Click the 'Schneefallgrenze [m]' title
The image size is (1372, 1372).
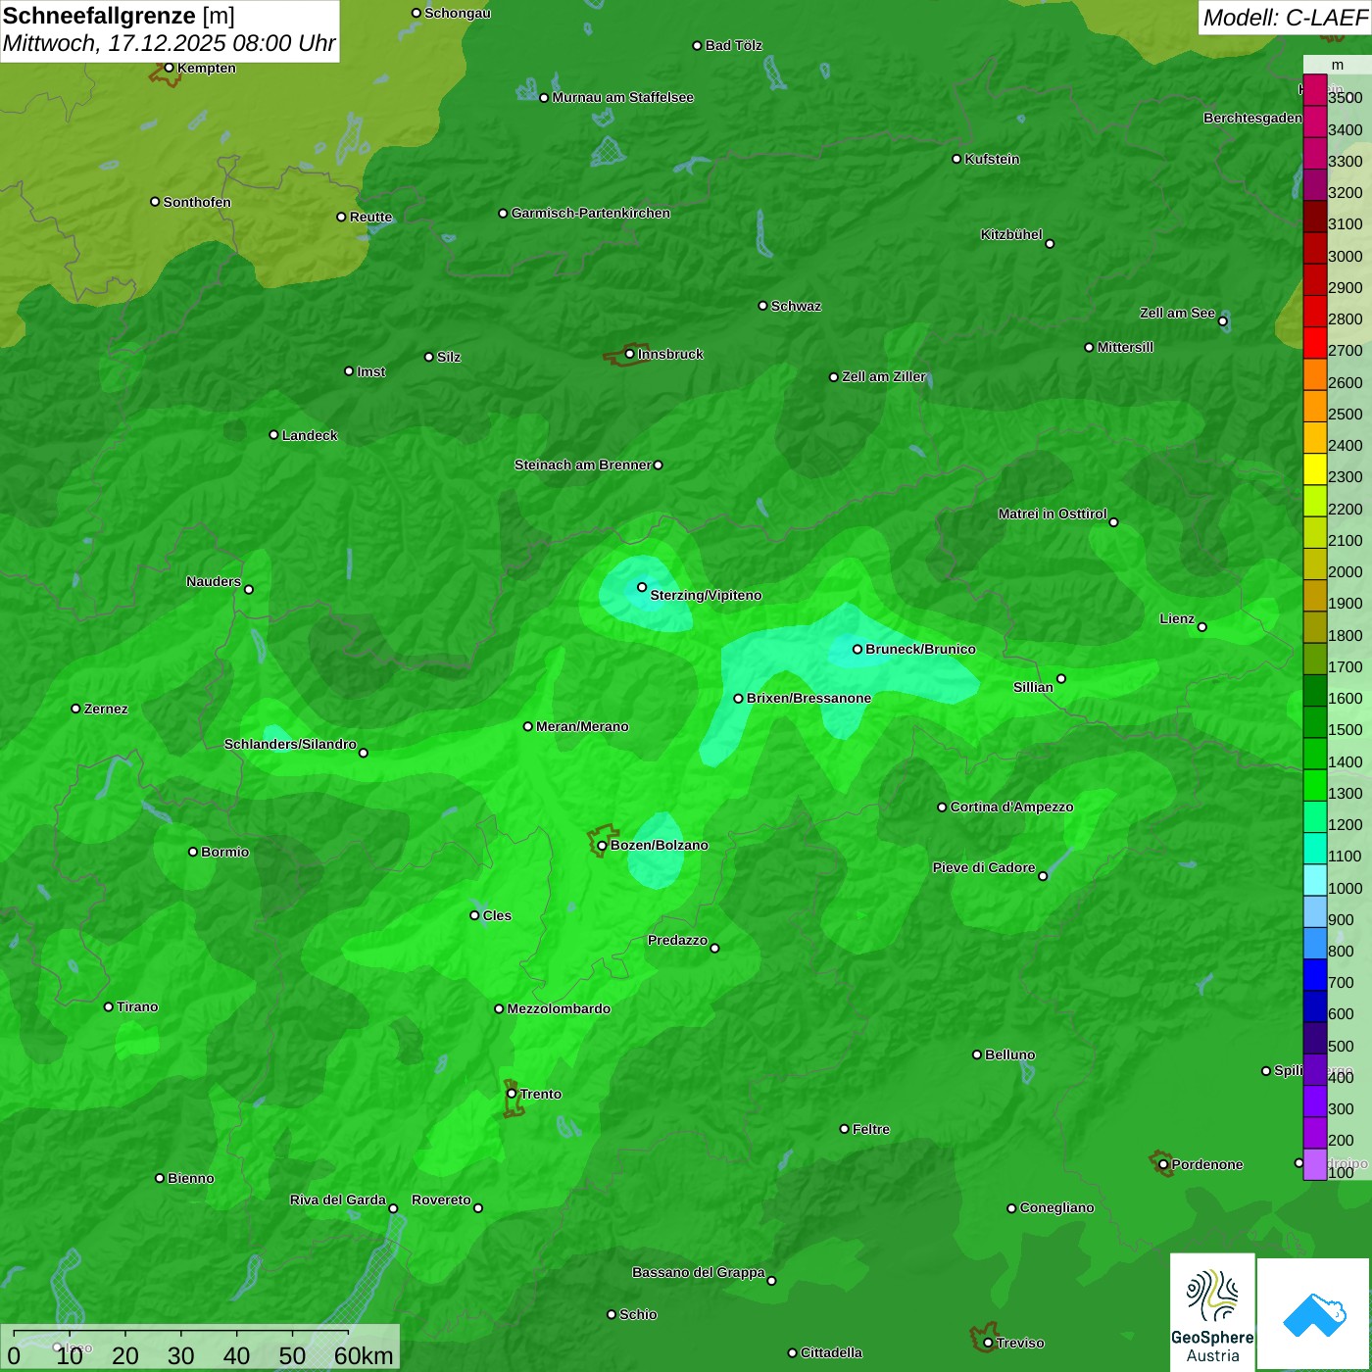tap(119, 16)
